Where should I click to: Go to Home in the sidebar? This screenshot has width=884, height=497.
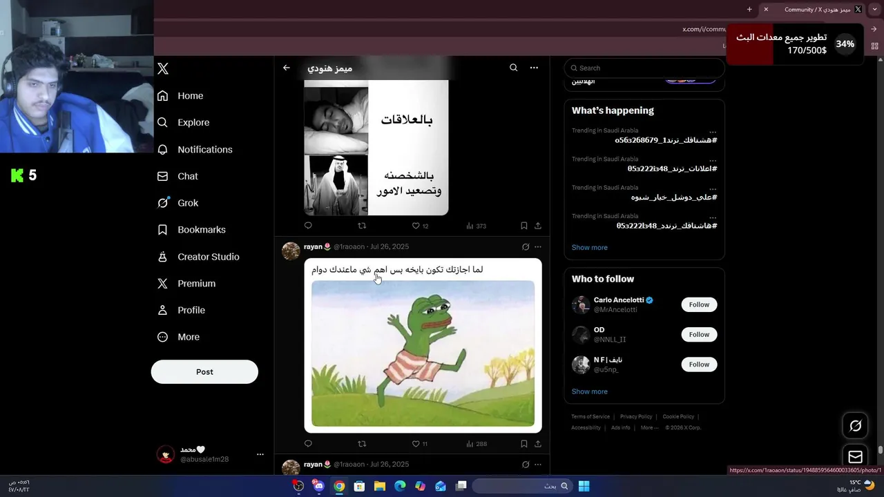pos(180,96)
